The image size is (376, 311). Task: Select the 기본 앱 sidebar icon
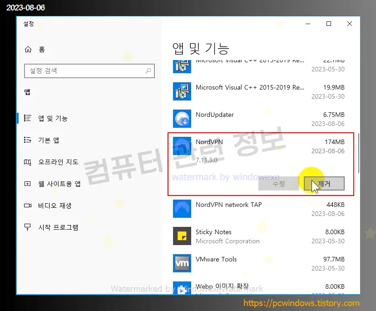pyautogui.click(x=27, y=140)
